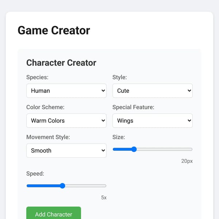
Task: Click the Species: label
Action: [37, 77]
